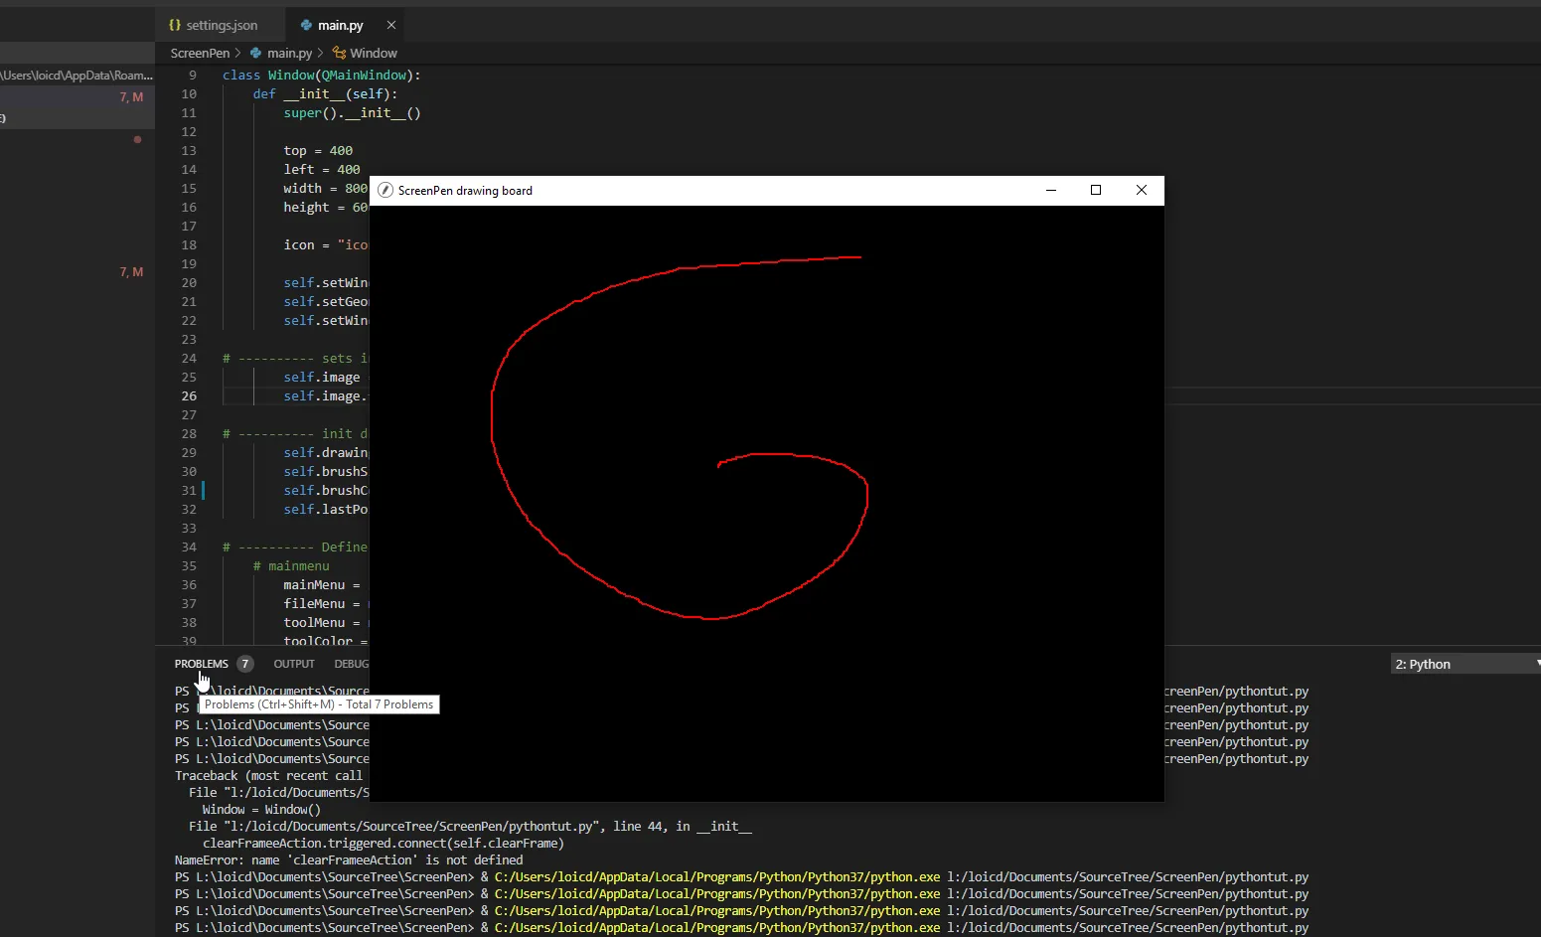This screenshot has height=937, width=1541.
Task: Click the class symbol icon beside Window breadcrumb
Action: tap(339, 53)
